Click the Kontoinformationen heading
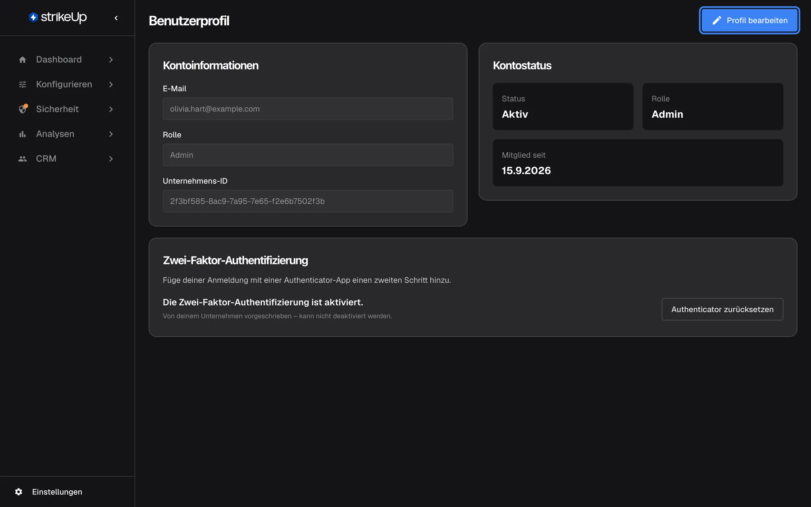 [210, 65]
